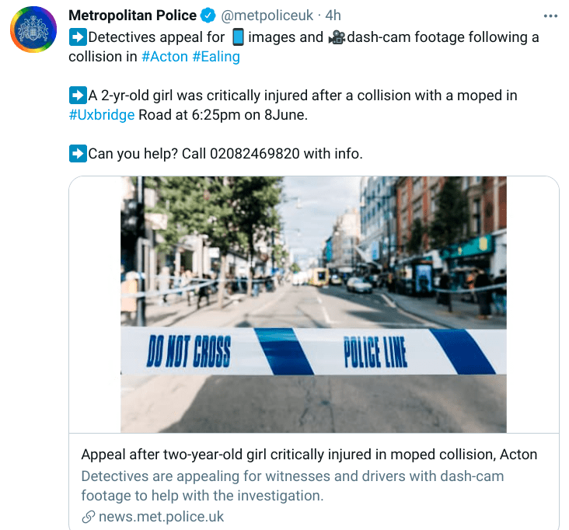Click the arrow emoji before A 2-yr-old
Image resolution: width=569 pixels, height=530 pixels.
coord(78,96)
